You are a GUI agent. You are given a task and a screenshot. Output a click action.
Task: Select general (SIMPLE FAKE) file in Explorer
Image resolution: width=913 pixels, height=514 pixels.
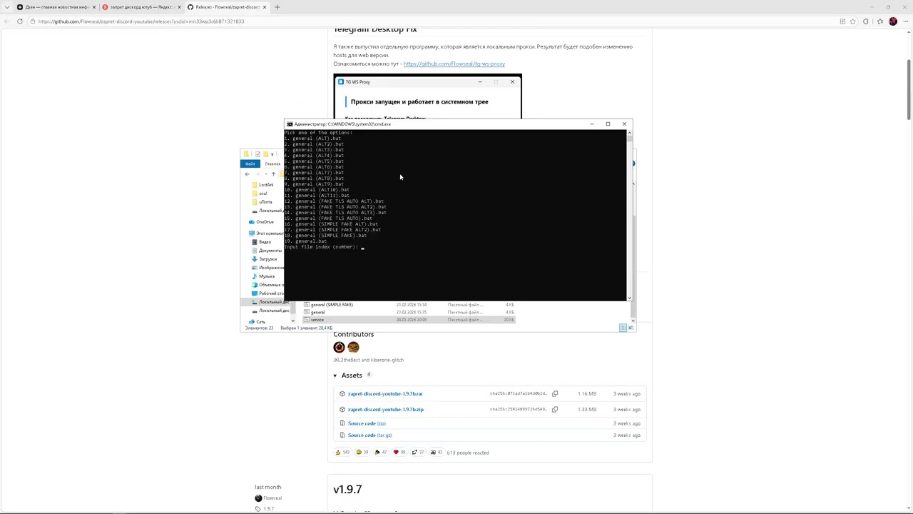tap(409, 305)
